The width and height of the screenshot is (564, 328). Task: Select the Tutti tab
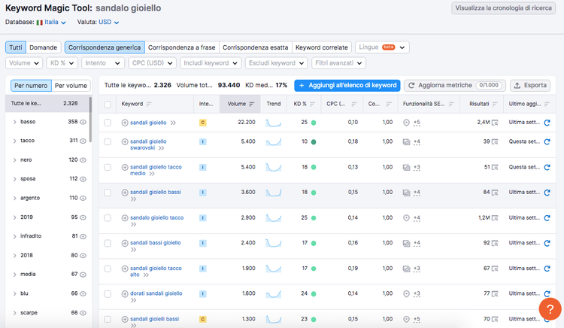tap(16, 47)
